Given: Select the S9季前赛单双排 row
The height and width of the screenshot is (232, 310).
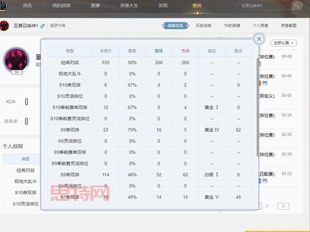Looking at the screenshot, I should coord(150,152).
